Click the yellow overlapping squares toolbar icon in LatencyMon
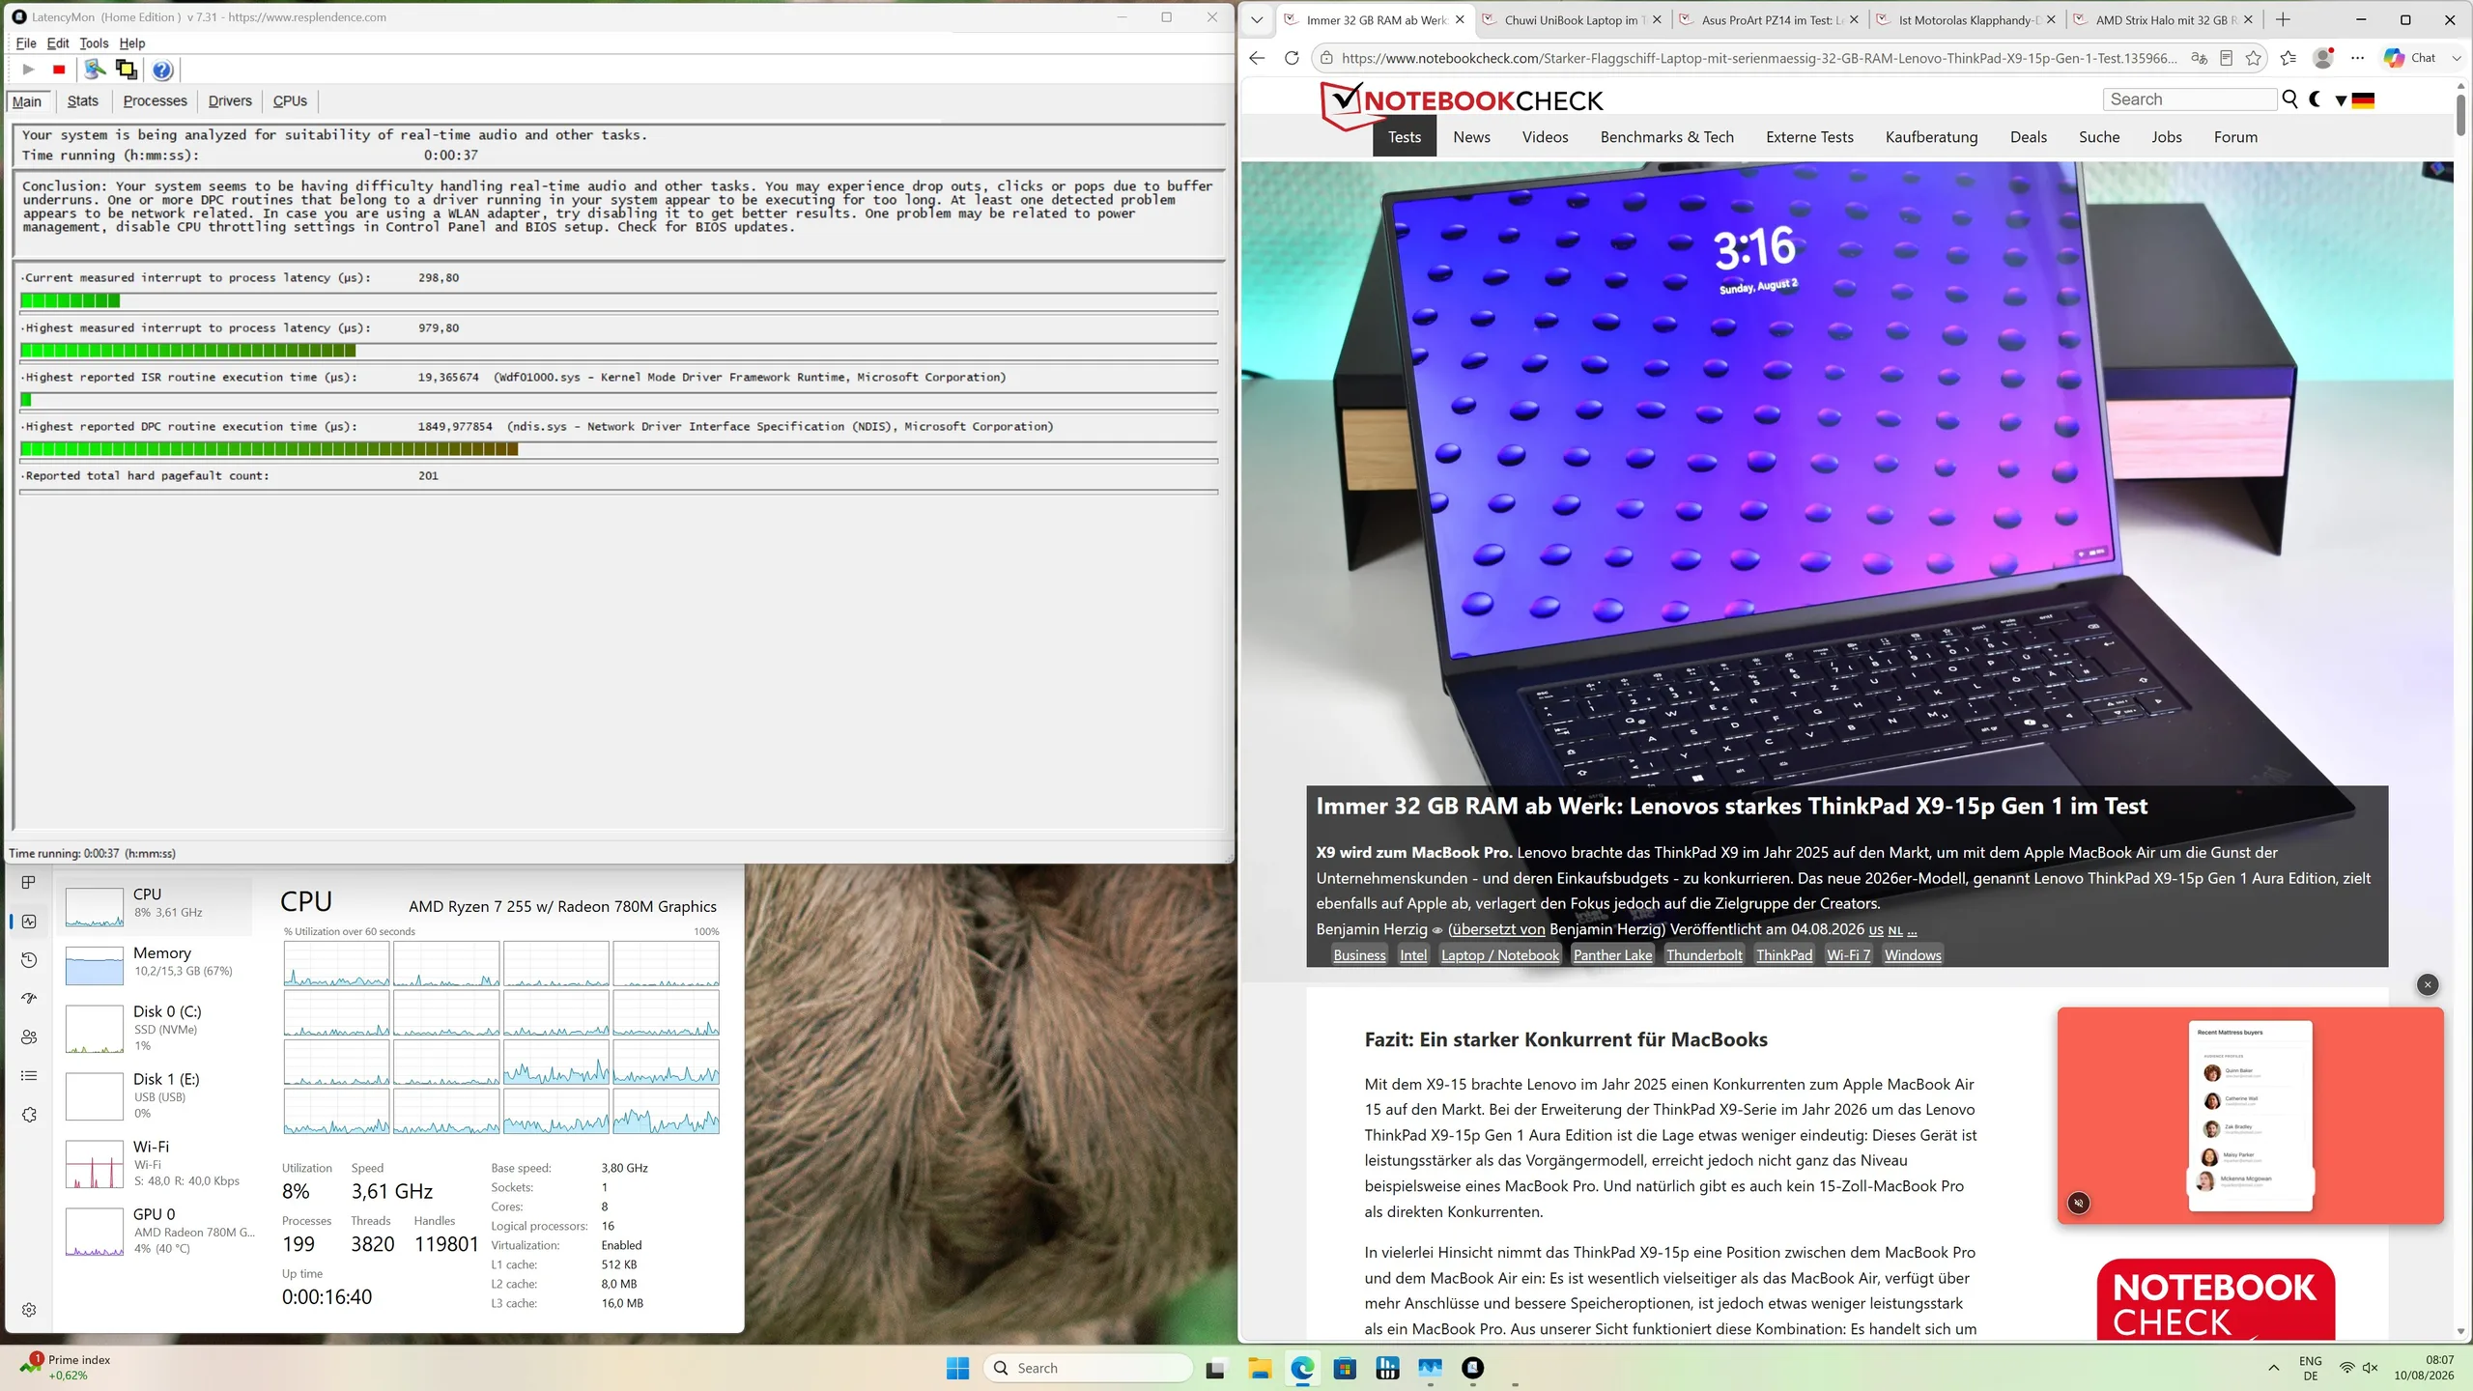2473x1391 pixels. pyautogui.click(x=127, y=70)
